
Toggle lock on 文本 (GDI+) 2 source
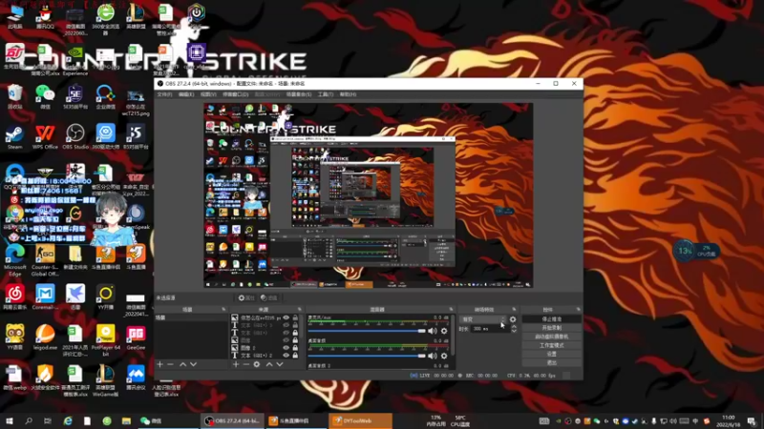pos(295,356)
